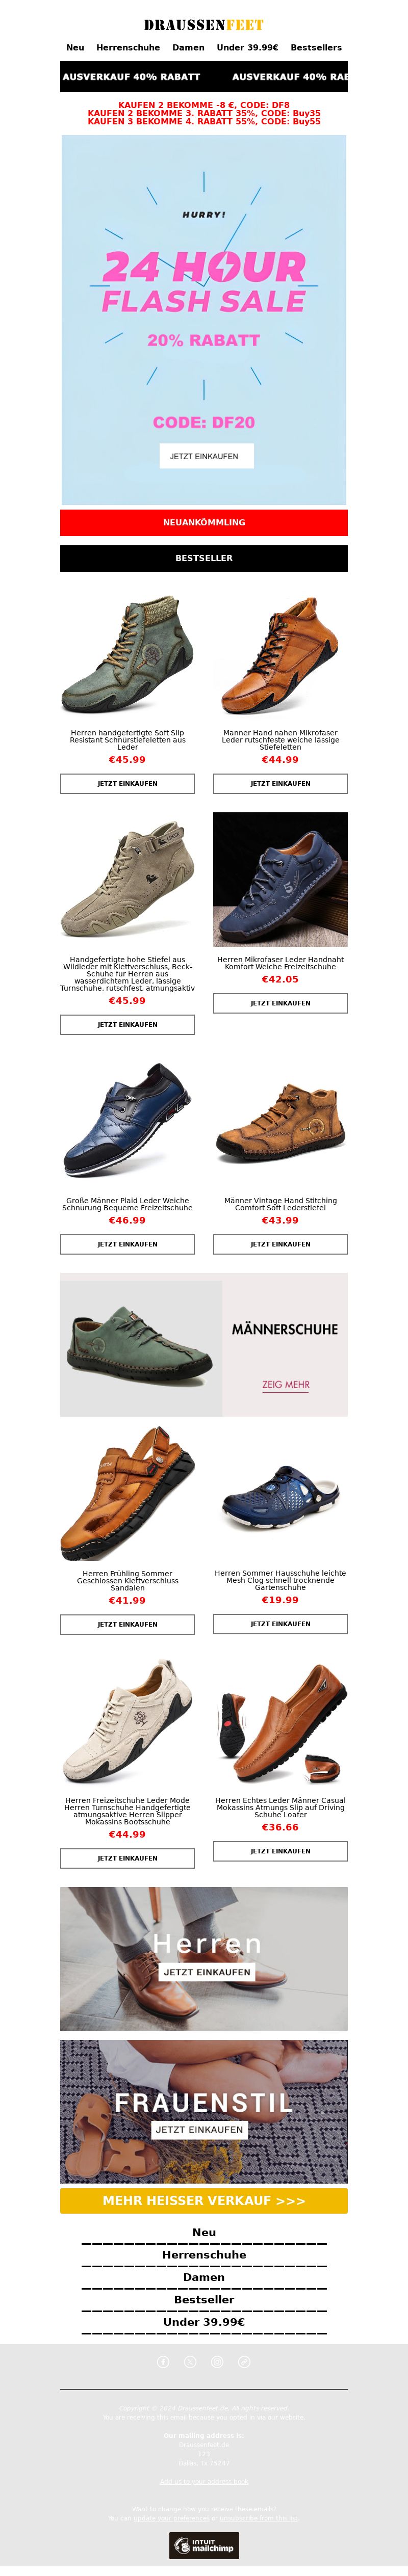408x2576 pixels.
Task: Open the Facebook icon in the footer
Action: pyautogui.click(x=163, y=2361)
